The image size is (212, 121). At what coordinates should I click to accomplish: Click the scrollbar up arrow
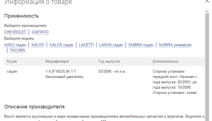tap(207, 11)
